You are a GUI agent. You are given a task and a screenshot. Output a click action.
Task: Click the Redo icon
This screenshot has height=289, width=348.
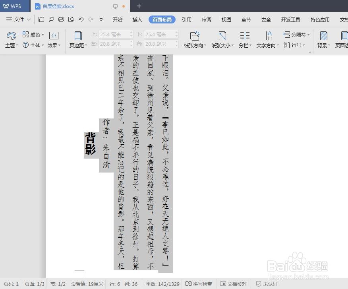point(91,19)
